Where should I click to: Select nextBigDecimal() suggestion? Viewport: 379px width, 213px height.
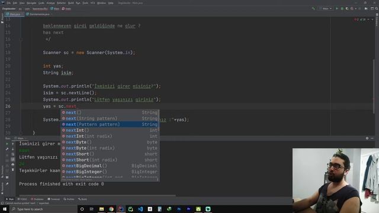110,166
